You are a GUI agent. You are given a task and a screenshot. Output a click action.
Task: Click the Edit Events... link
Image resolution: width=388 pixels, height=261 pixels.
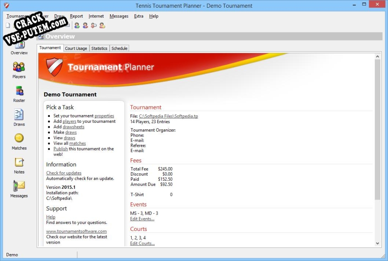tap(142, 219)
